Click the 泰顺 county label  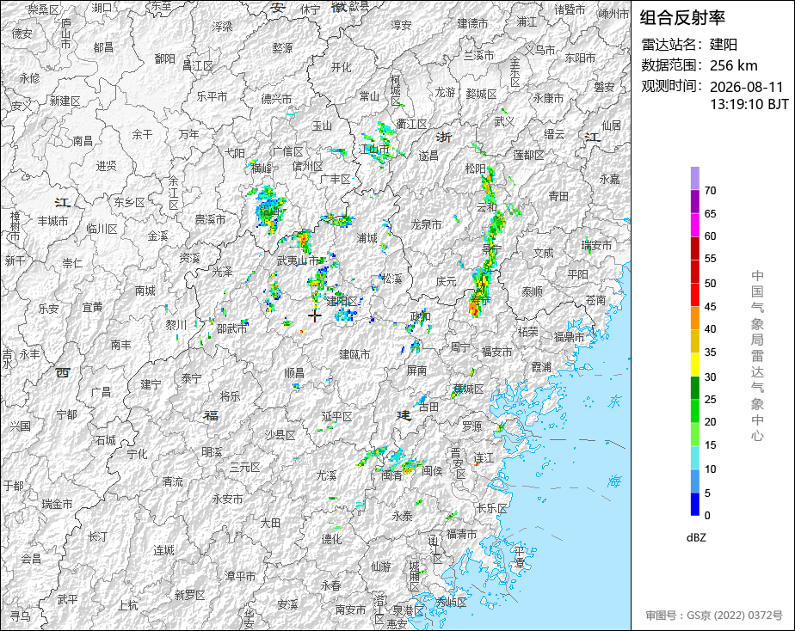pyautogui.click(x=532, y=291)
